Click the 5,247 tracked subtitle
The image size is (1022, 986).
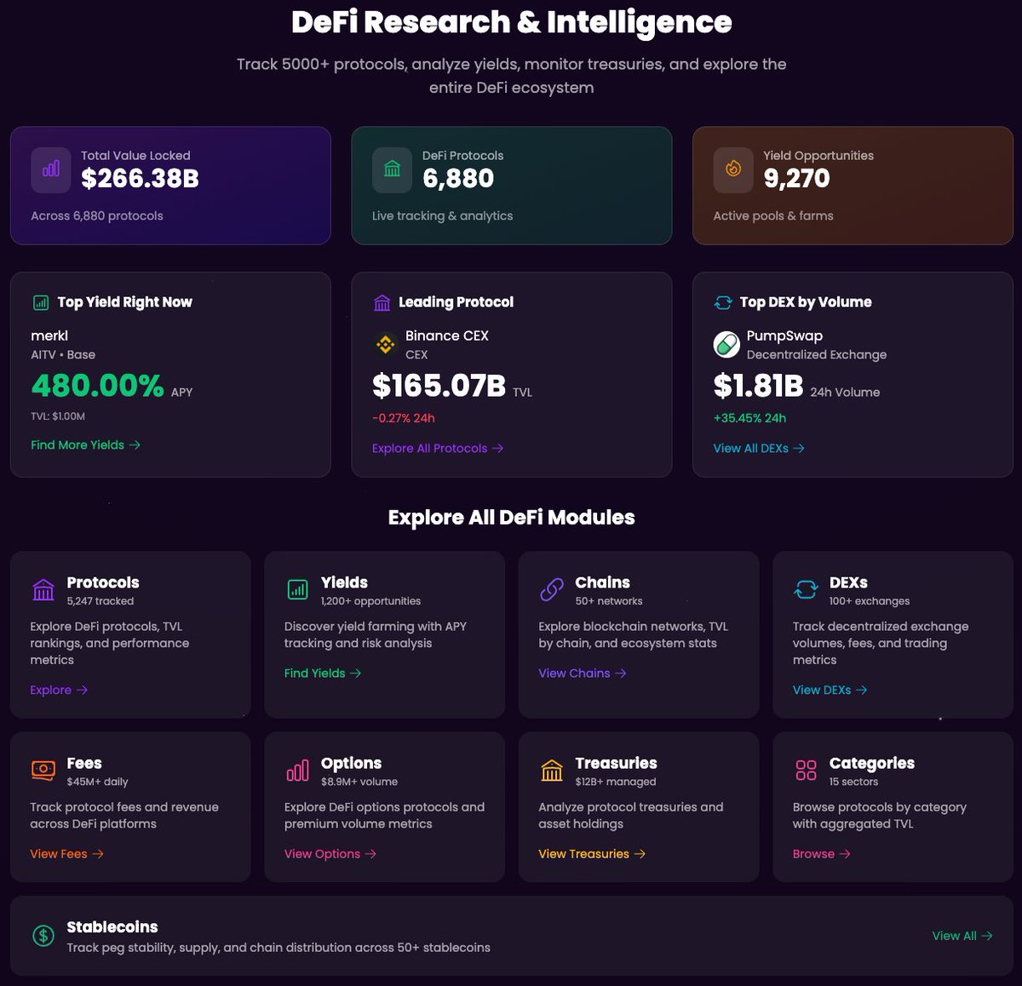click(100, 601)
